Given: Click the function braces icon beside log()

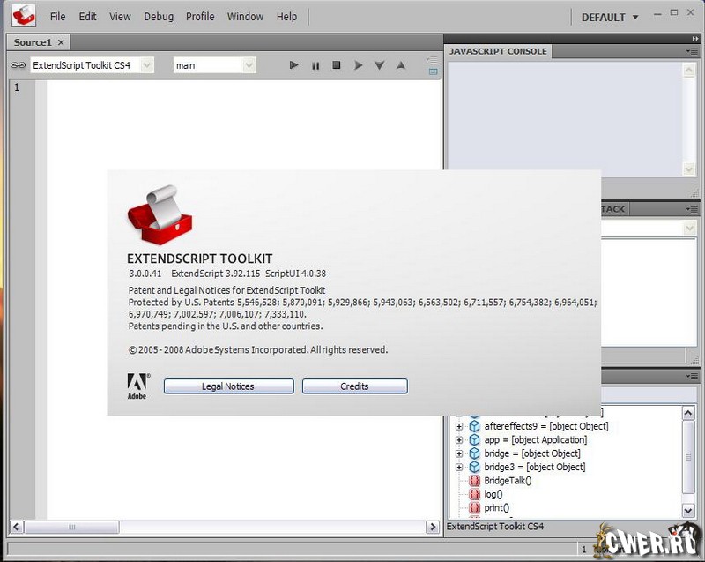Looking at the screenshot, I should [474, 494].
